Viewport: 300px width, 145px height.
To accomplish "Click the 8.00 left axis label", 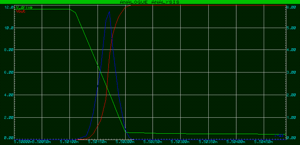I will 9,50.
